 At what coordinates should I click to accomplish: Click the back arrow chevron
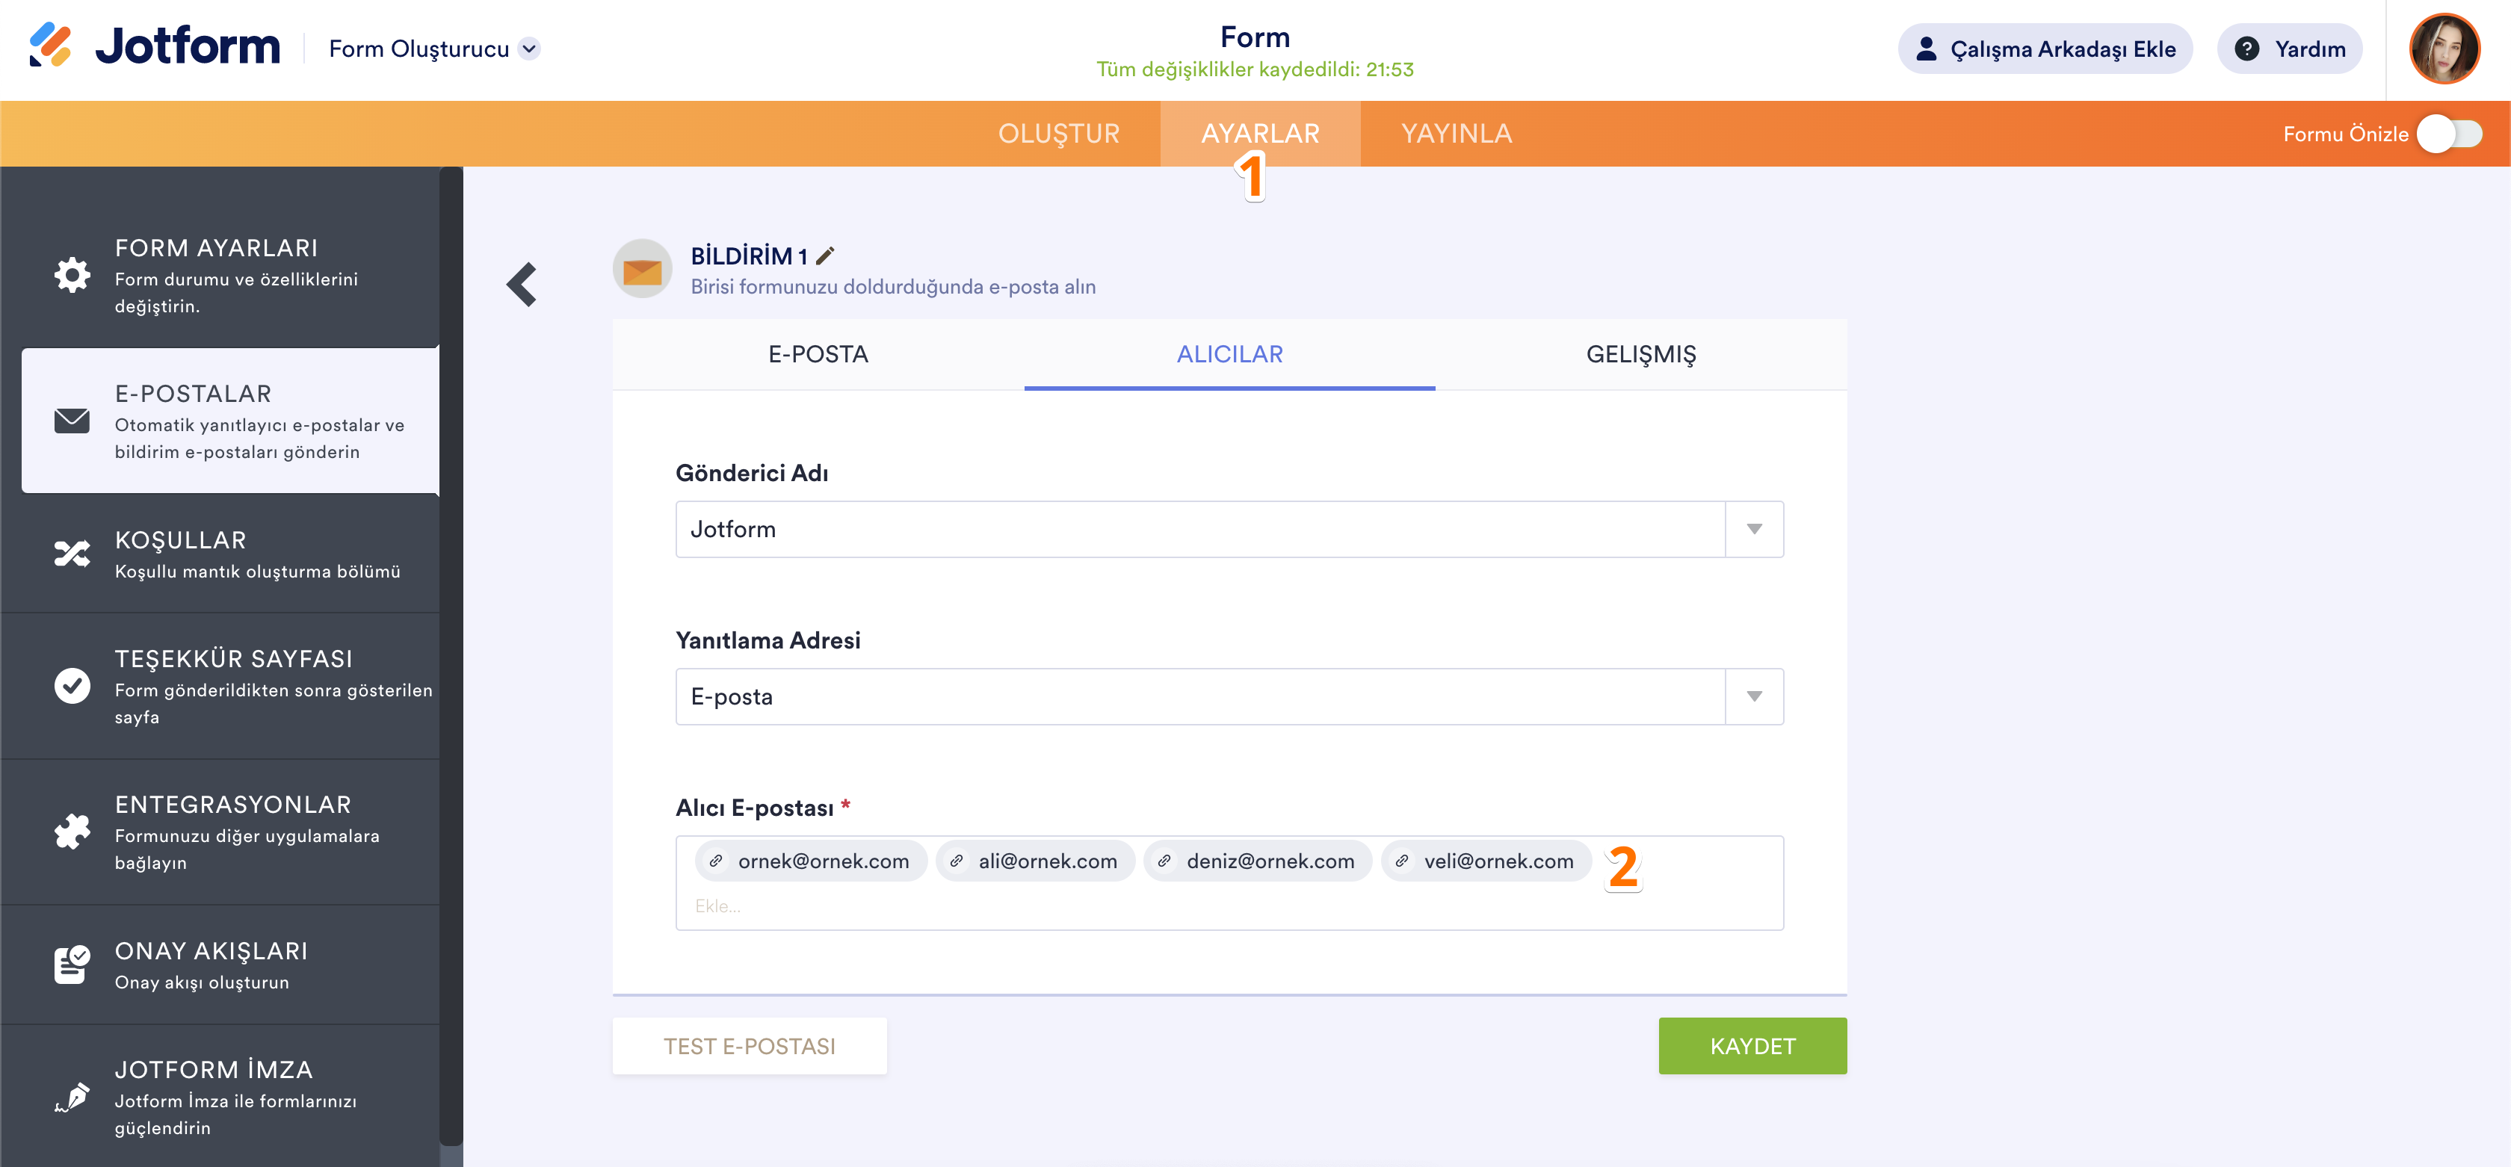point(522,285)
